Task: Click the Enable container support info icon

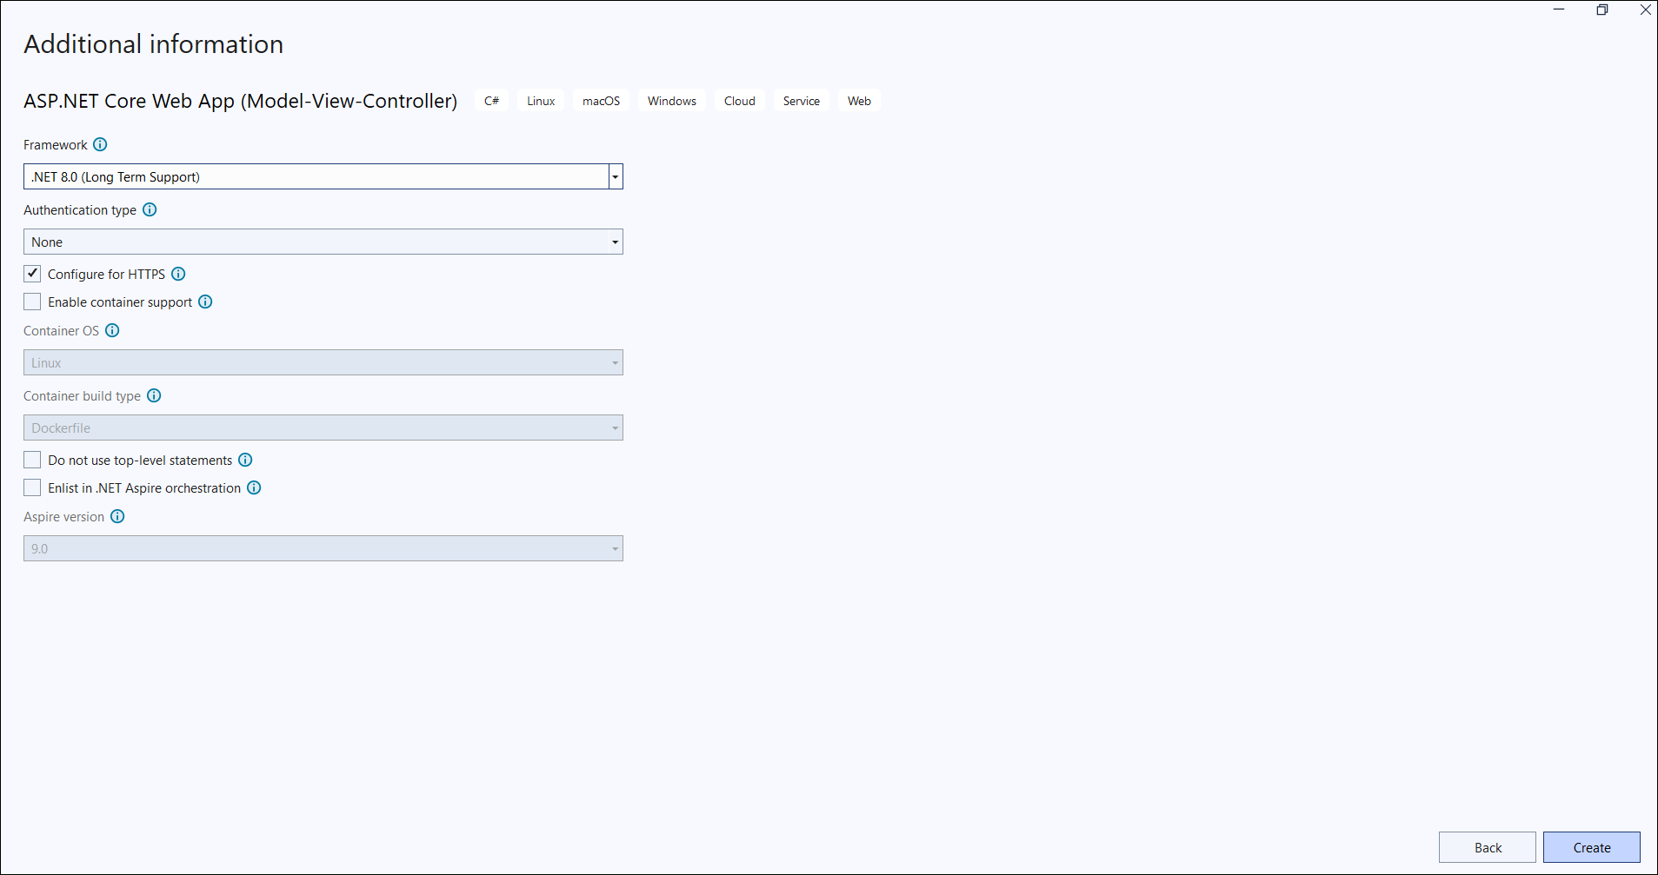Action: (205, 302)
